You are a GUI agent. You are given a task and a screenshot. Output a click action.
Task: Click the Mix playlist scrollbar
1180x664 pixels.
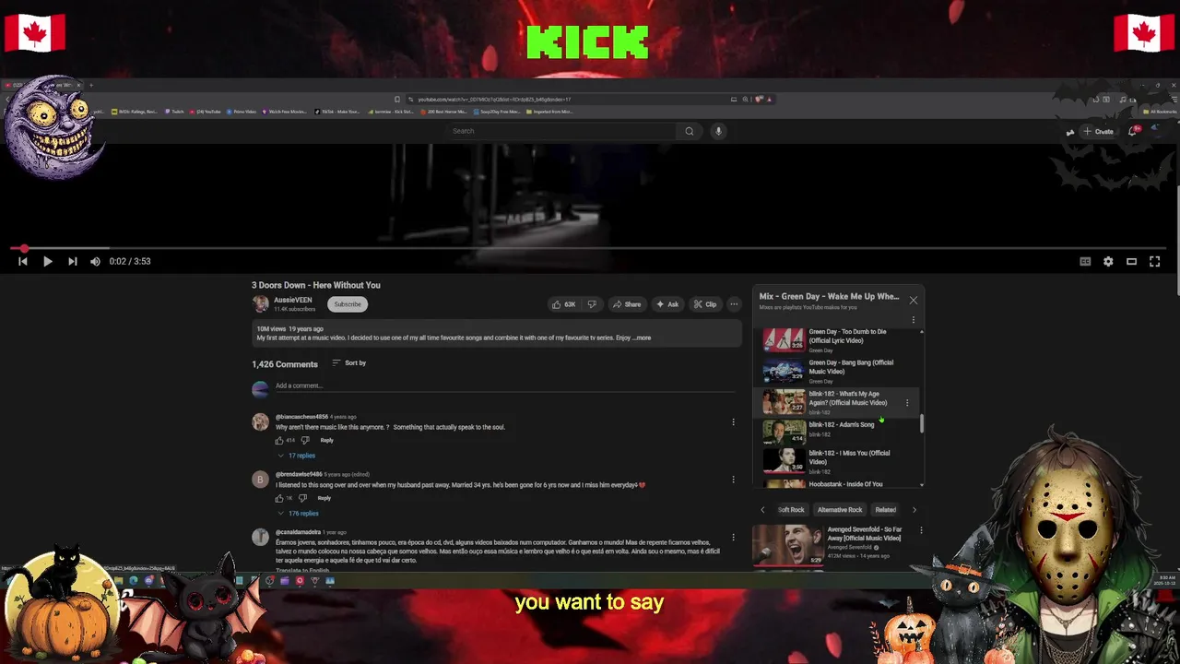coord(922,425)
